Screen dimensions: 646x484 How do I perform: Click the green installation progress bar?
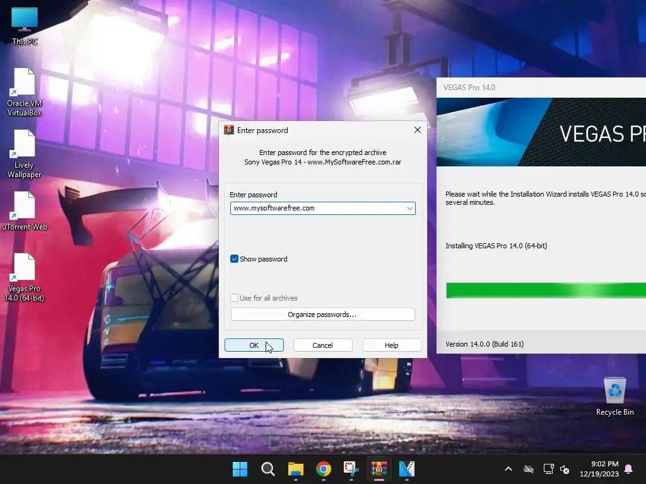pyautogui.click(x=546, y=291)
